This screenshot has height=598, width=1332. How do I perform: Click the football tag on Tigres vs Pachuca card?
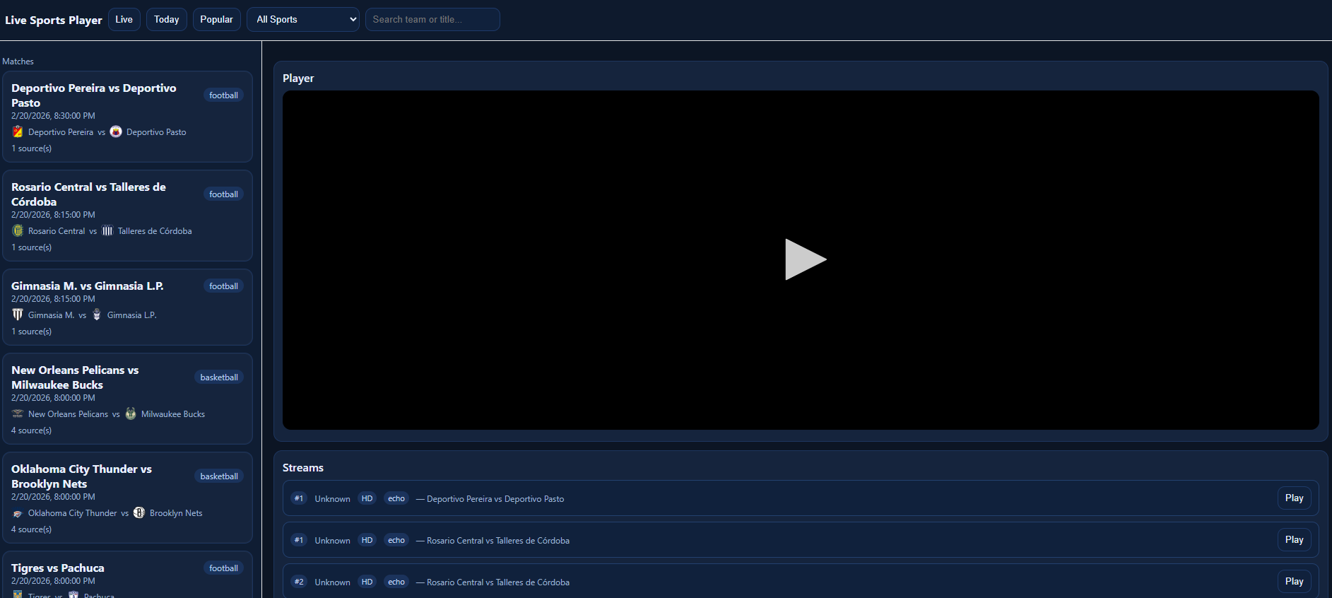coord(223,568)
